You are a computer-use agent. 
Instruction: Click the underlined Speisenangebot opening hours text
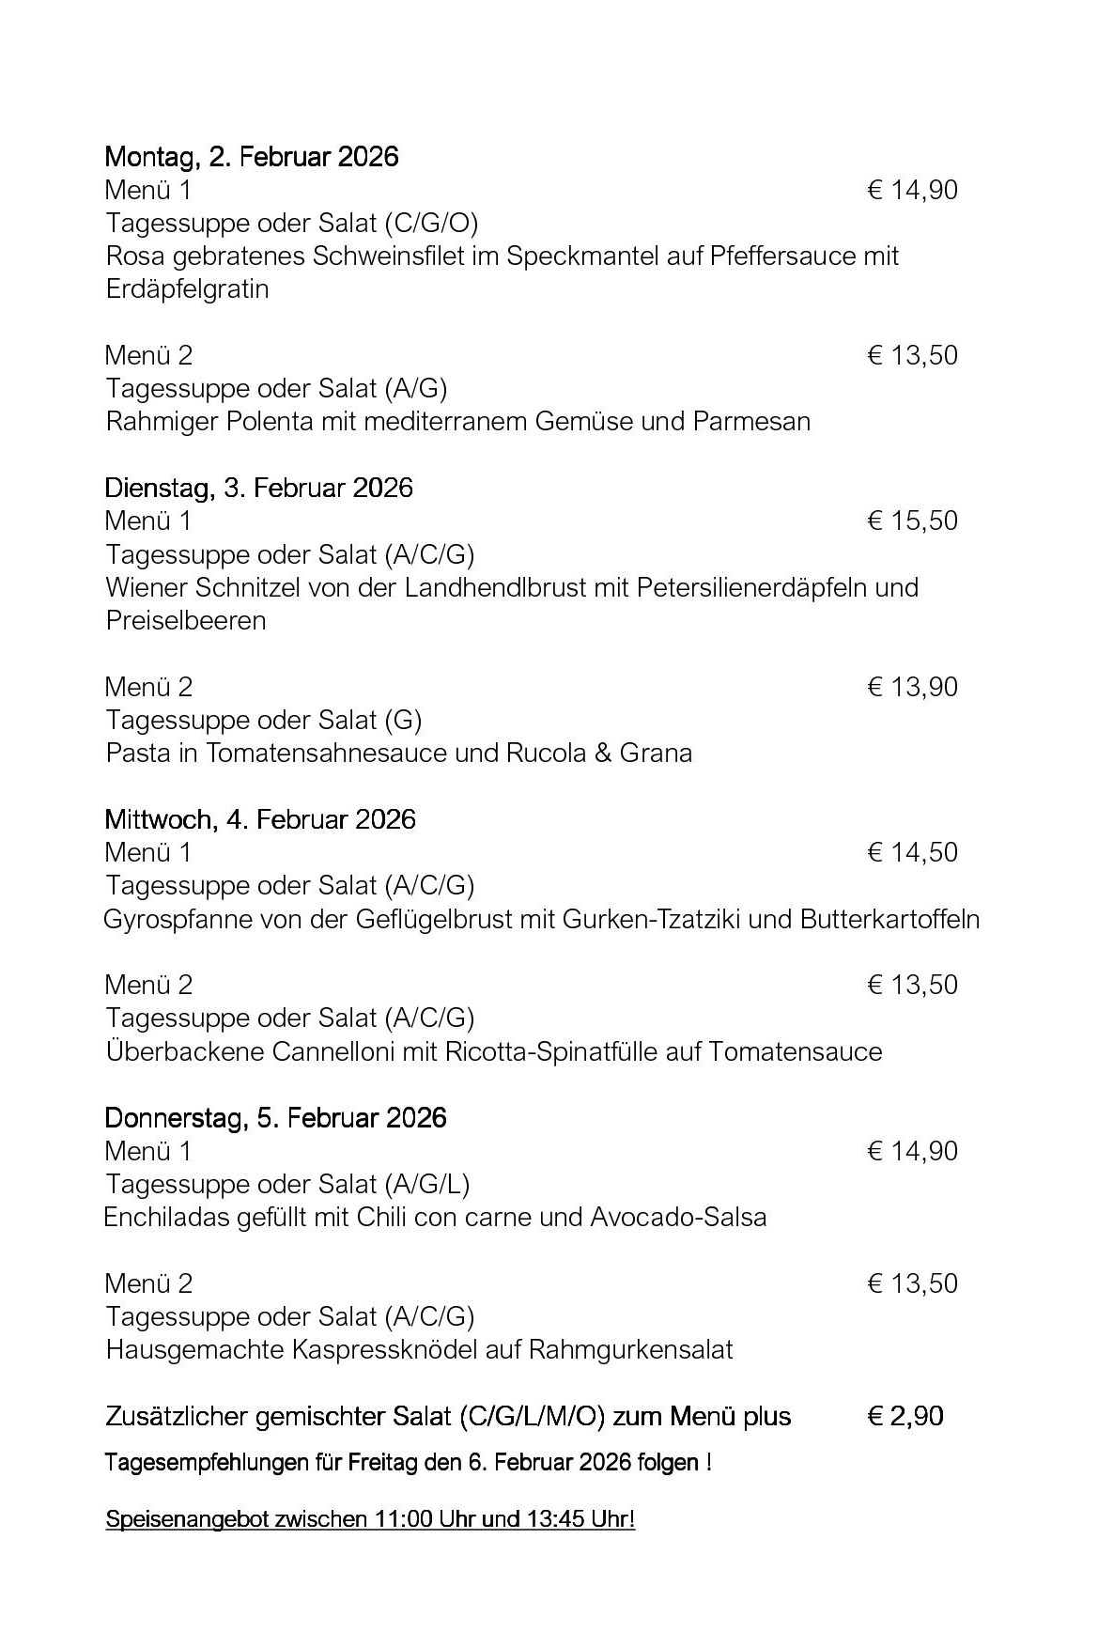coord(370,1519)
